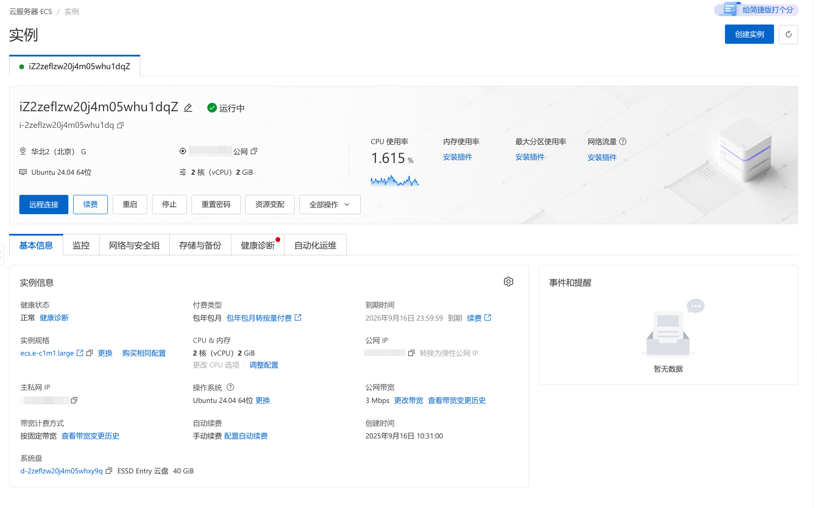817x508 pixels.
Task: Expand the 全部操作 dropdown
Action: pyautogui.click(x=330, y=205)
